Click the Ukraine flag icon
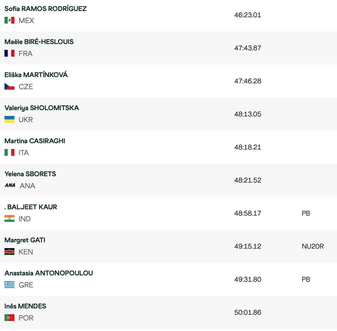337x331 pixels. pyautogui.click(x=9, y=119)
